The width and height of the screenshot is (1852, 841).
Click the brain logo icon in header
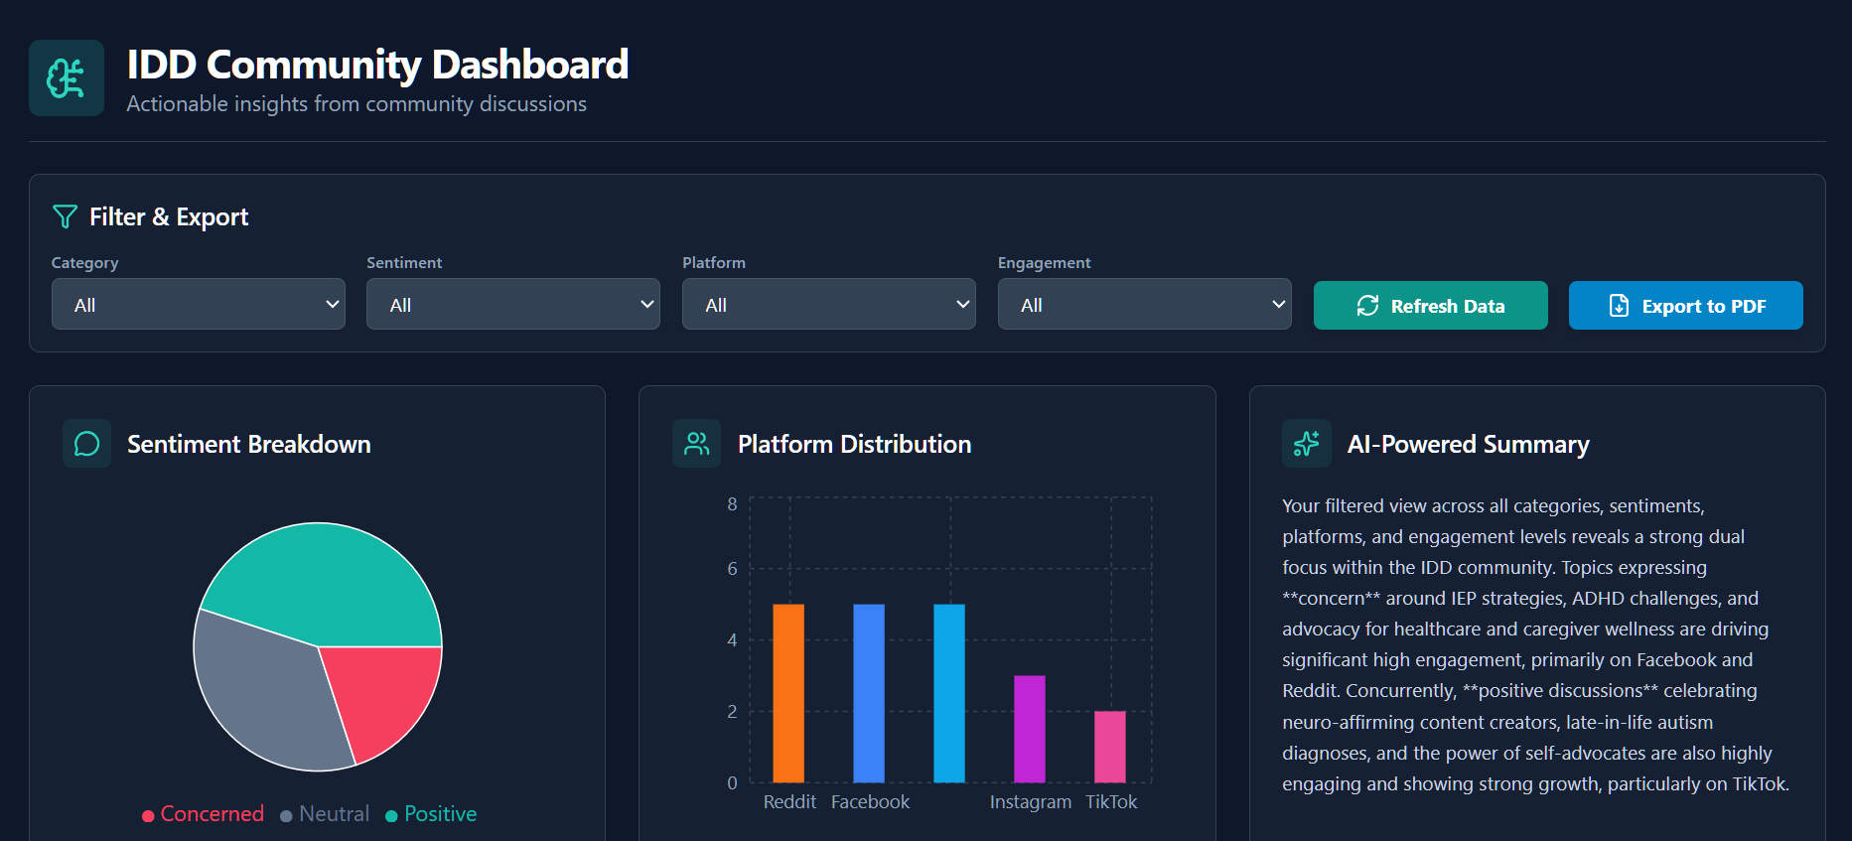point(67,78)
